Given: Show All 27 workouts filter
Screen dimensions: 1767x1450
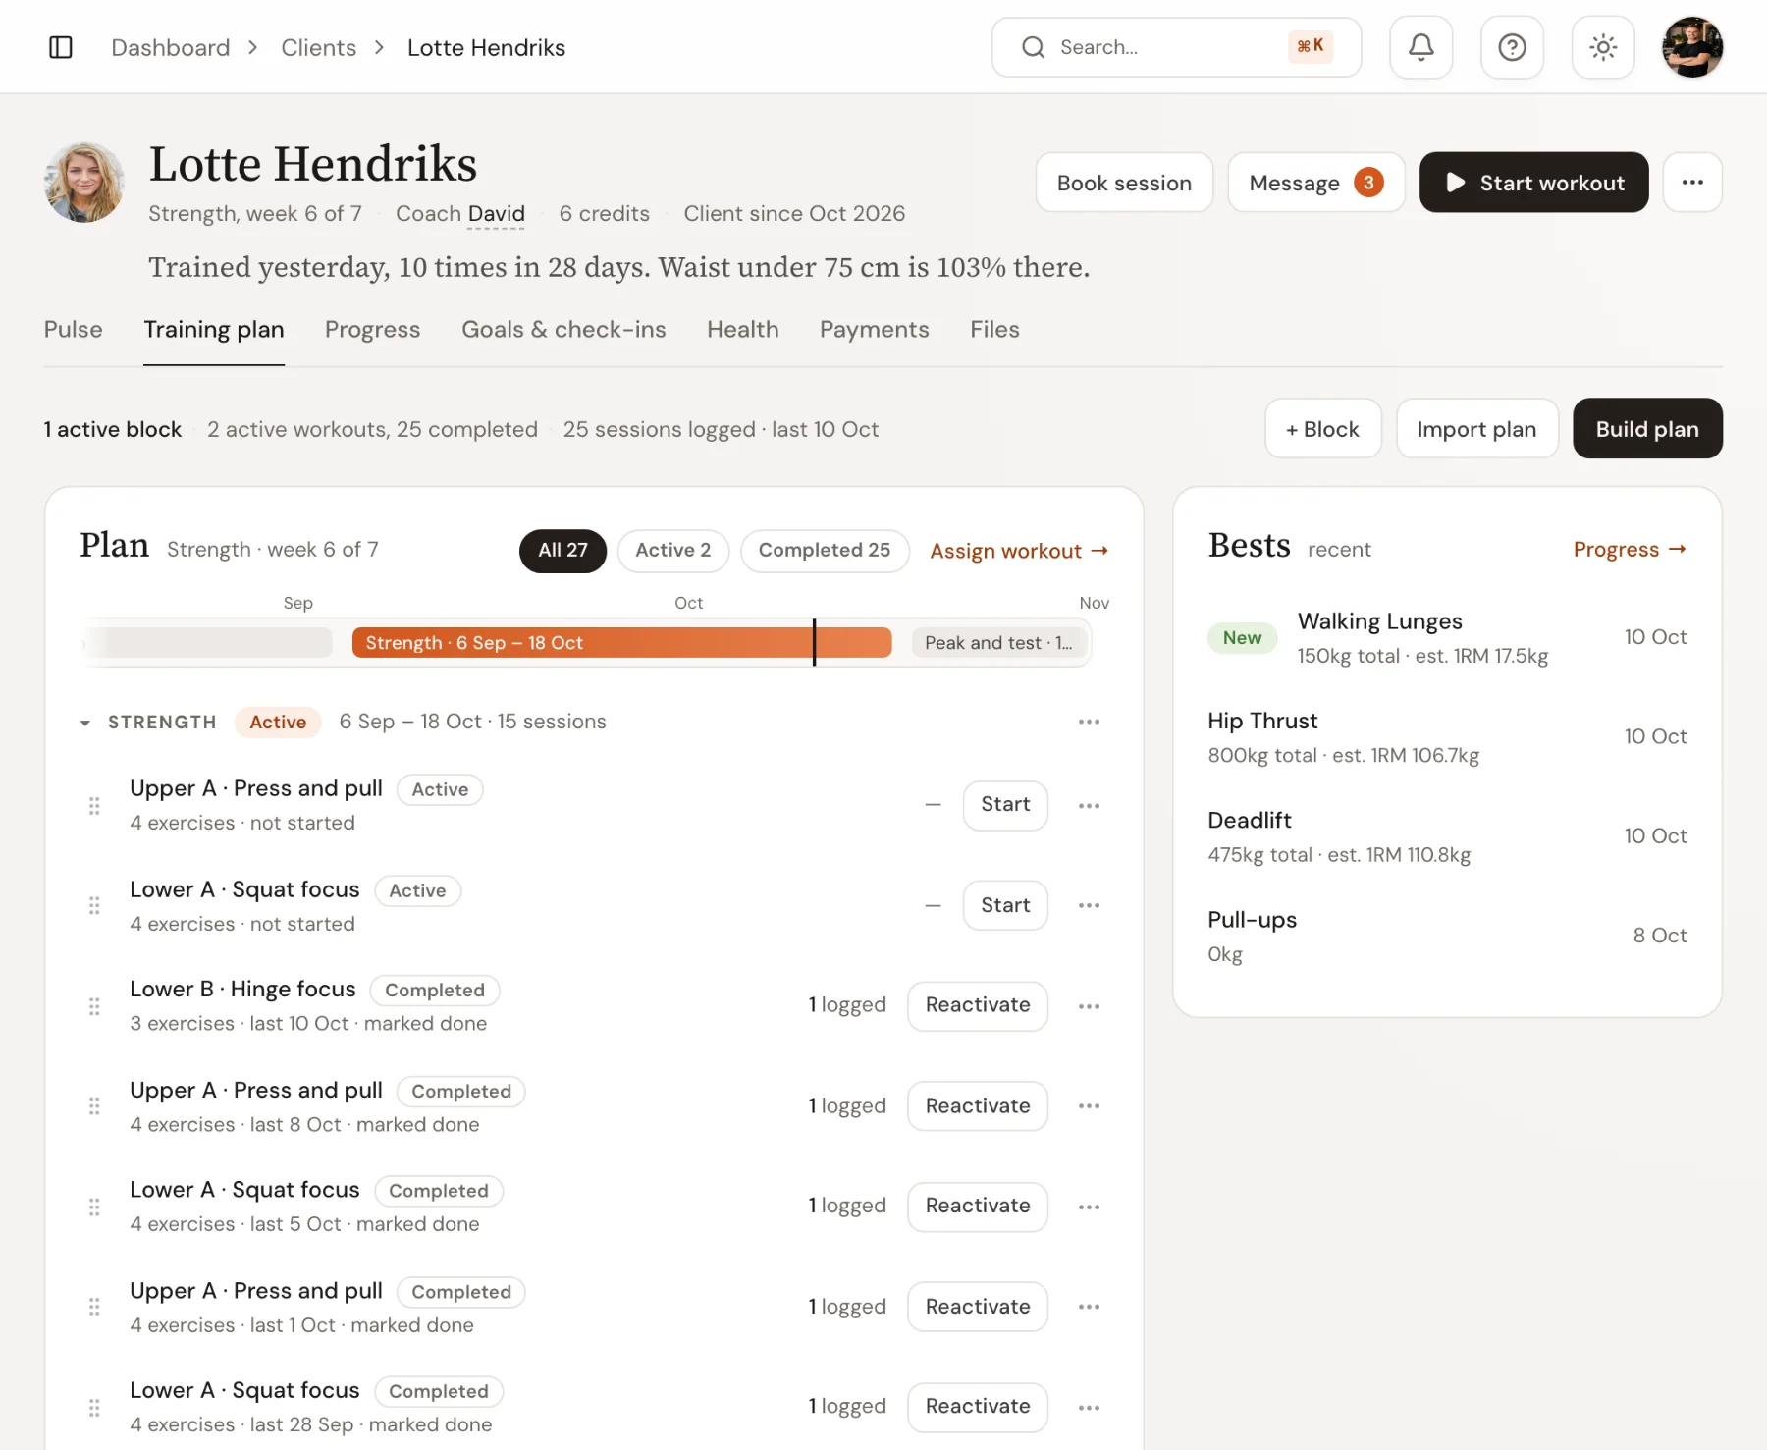Looking at the screenshot, I should [562, 551].
